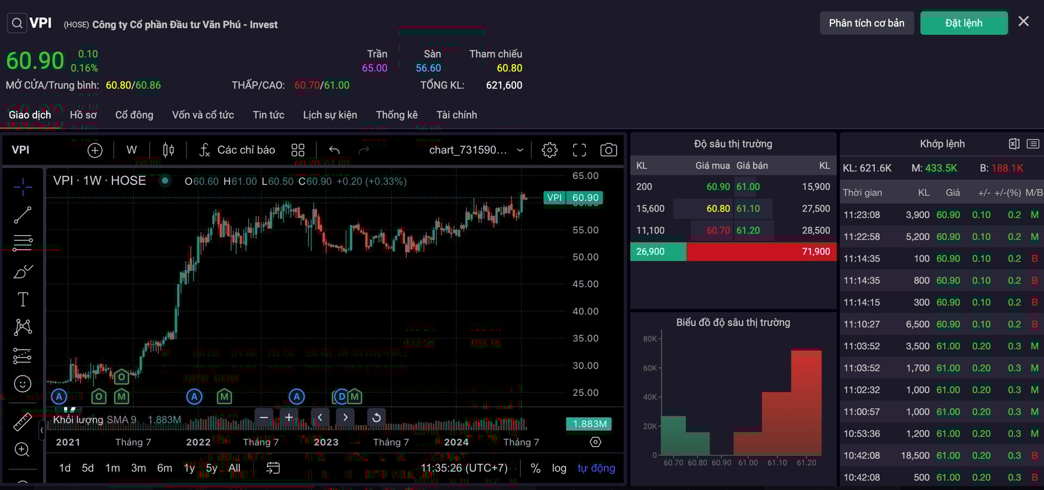The width and height of the screenshot is (1044, 490).
Task: Open the W timeframe interval selector
Action: 132,150
